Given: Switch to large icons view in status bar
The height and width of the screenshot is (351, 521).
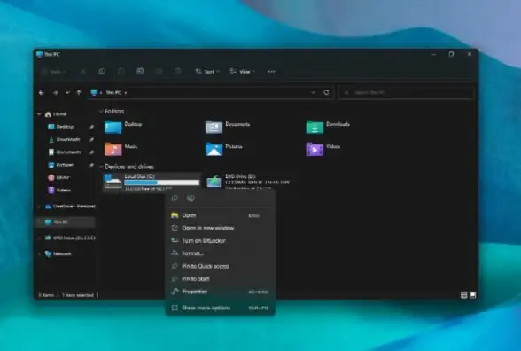Looking at the screenshot, I should pos(472,295).
